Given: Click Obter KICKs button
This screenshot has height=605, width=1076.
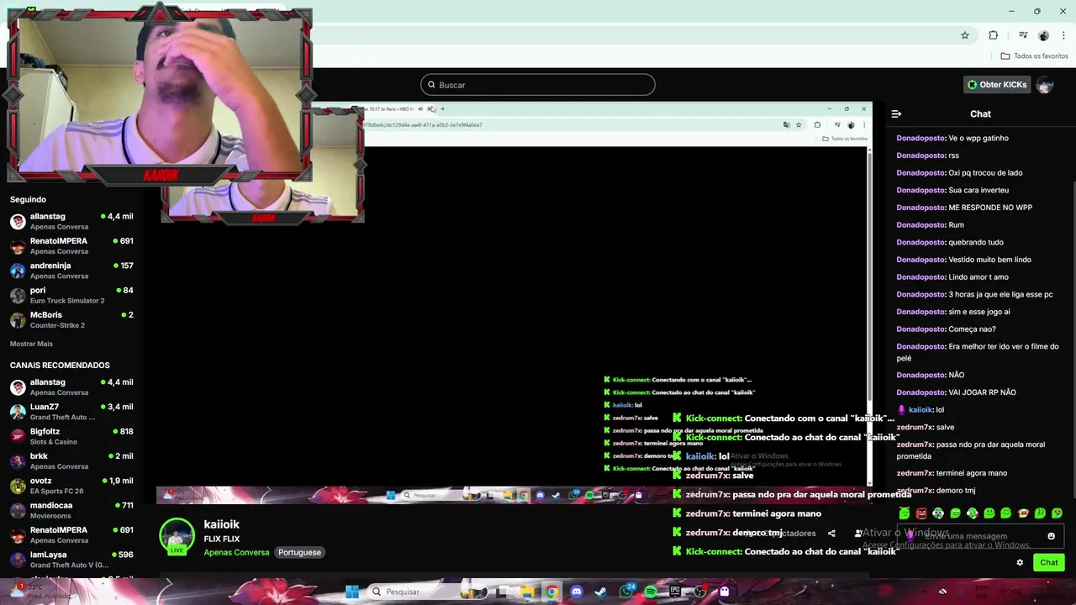Looking at the screenshot, I should (x=997, y=85).
